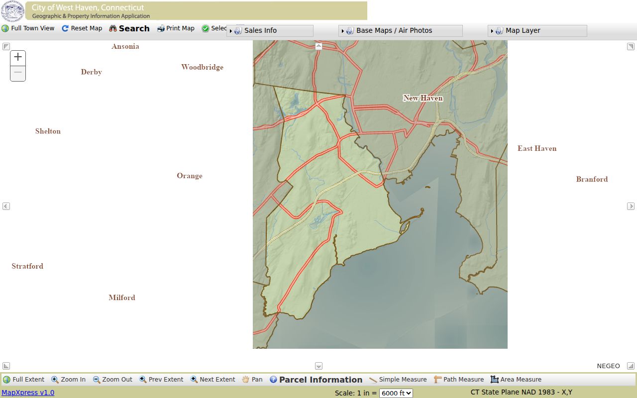Click the New Haven label on map
This screenshot has height=398, width=637.
coord(423,98)
